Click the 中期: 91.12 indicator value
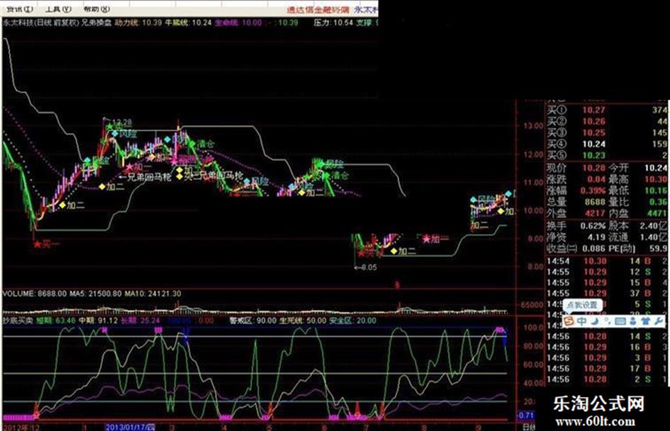This screenshot has height=431, width=670. [x=99, y=321]
